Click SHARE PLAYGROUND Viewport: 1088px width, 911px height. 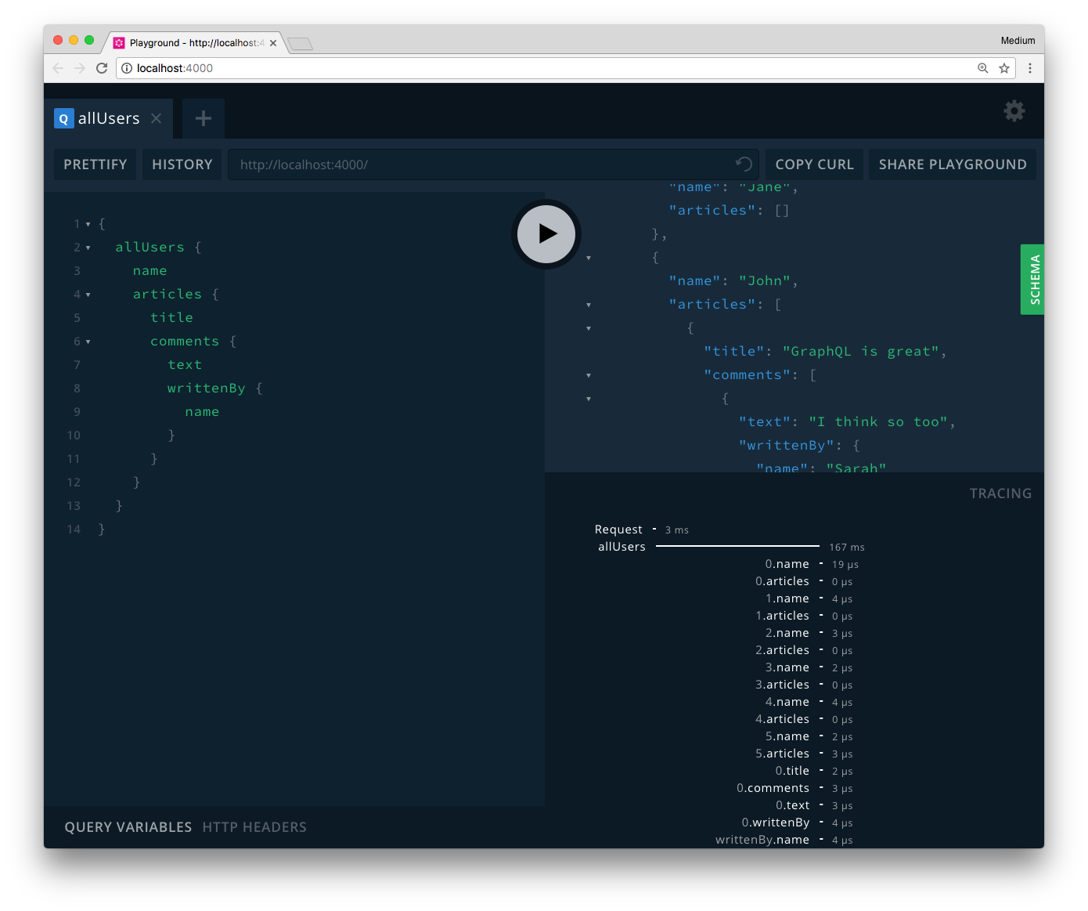tap(953, 164)
